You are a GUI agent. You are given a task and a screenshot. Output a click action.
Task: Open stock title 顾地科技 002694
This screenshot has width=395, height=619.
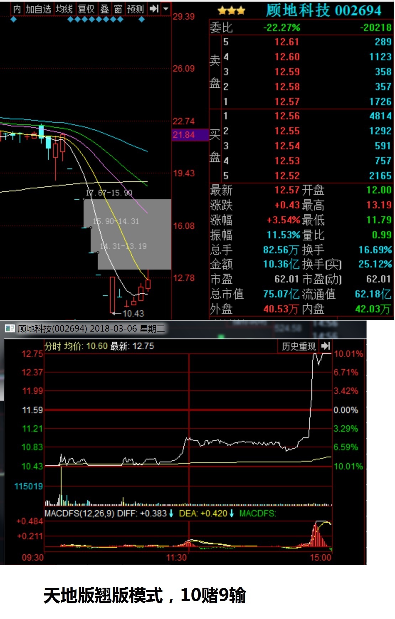(x=323, y=11)
